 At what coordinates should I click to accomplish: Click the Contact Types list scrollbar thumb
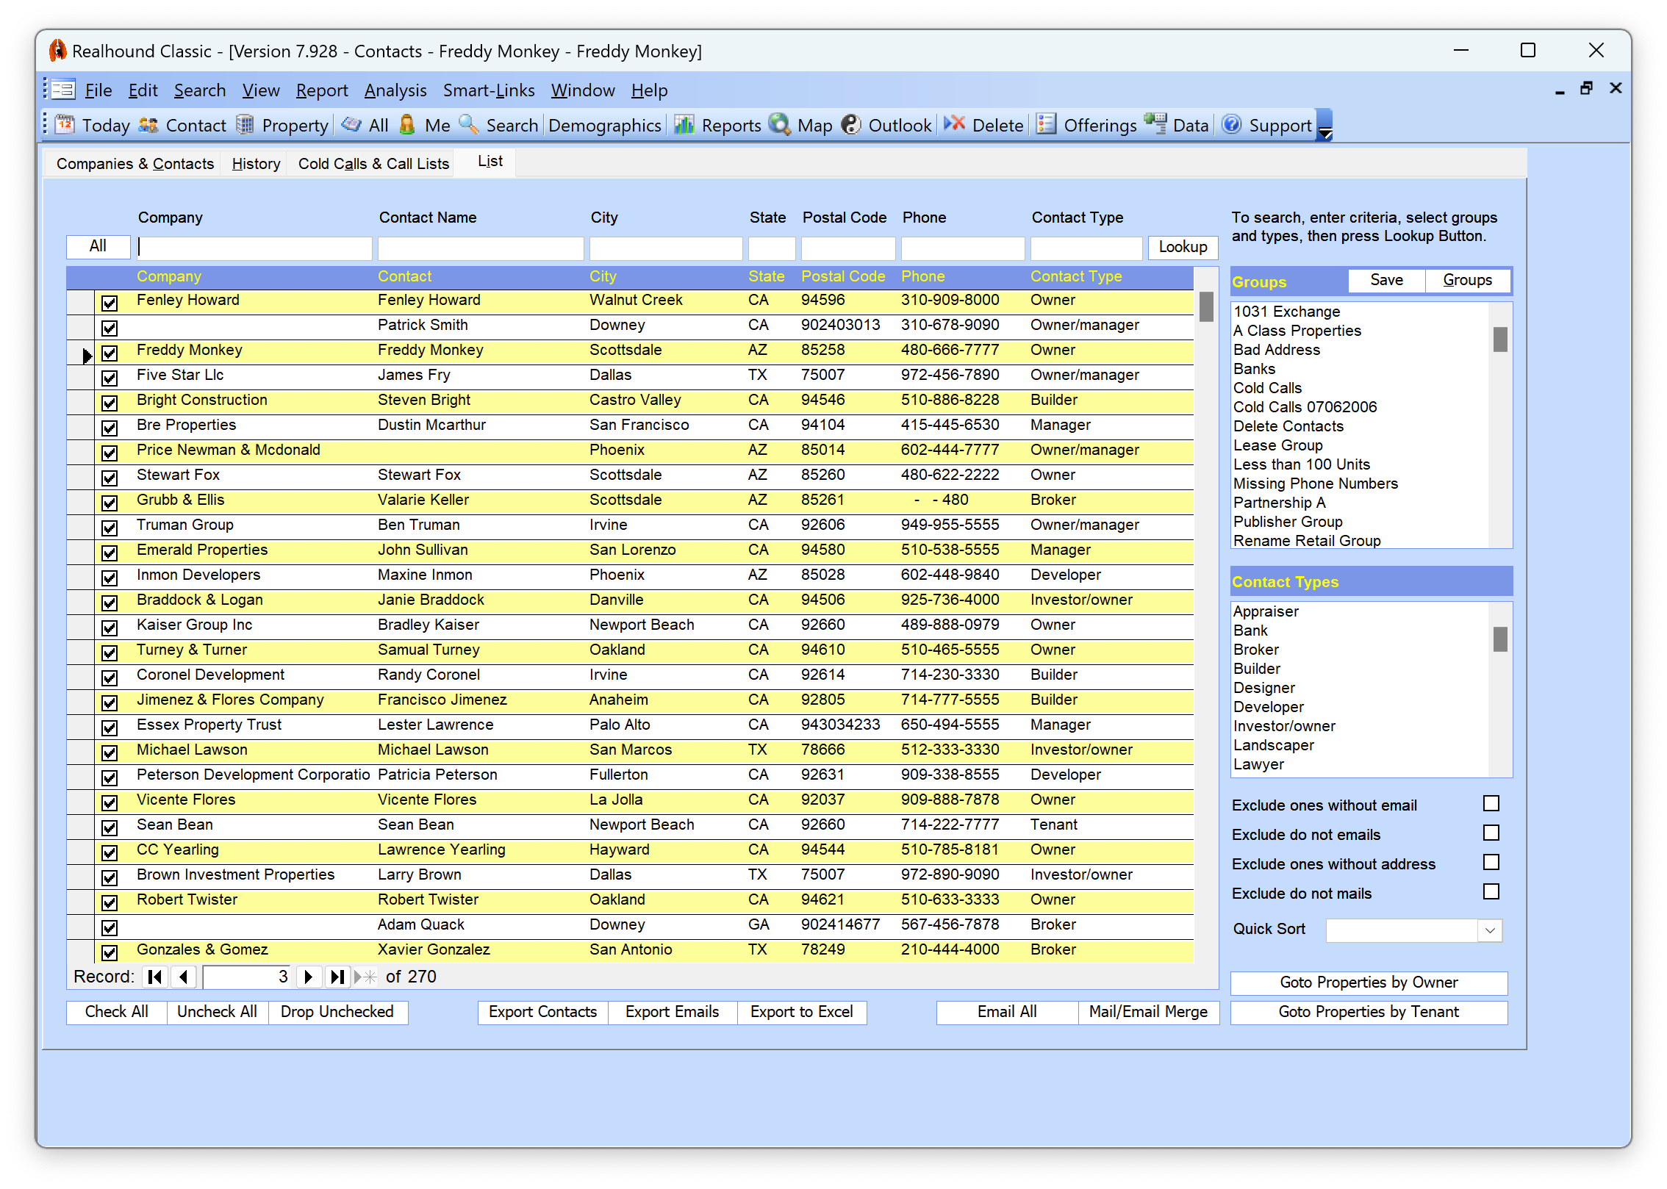click(1500, 639)
